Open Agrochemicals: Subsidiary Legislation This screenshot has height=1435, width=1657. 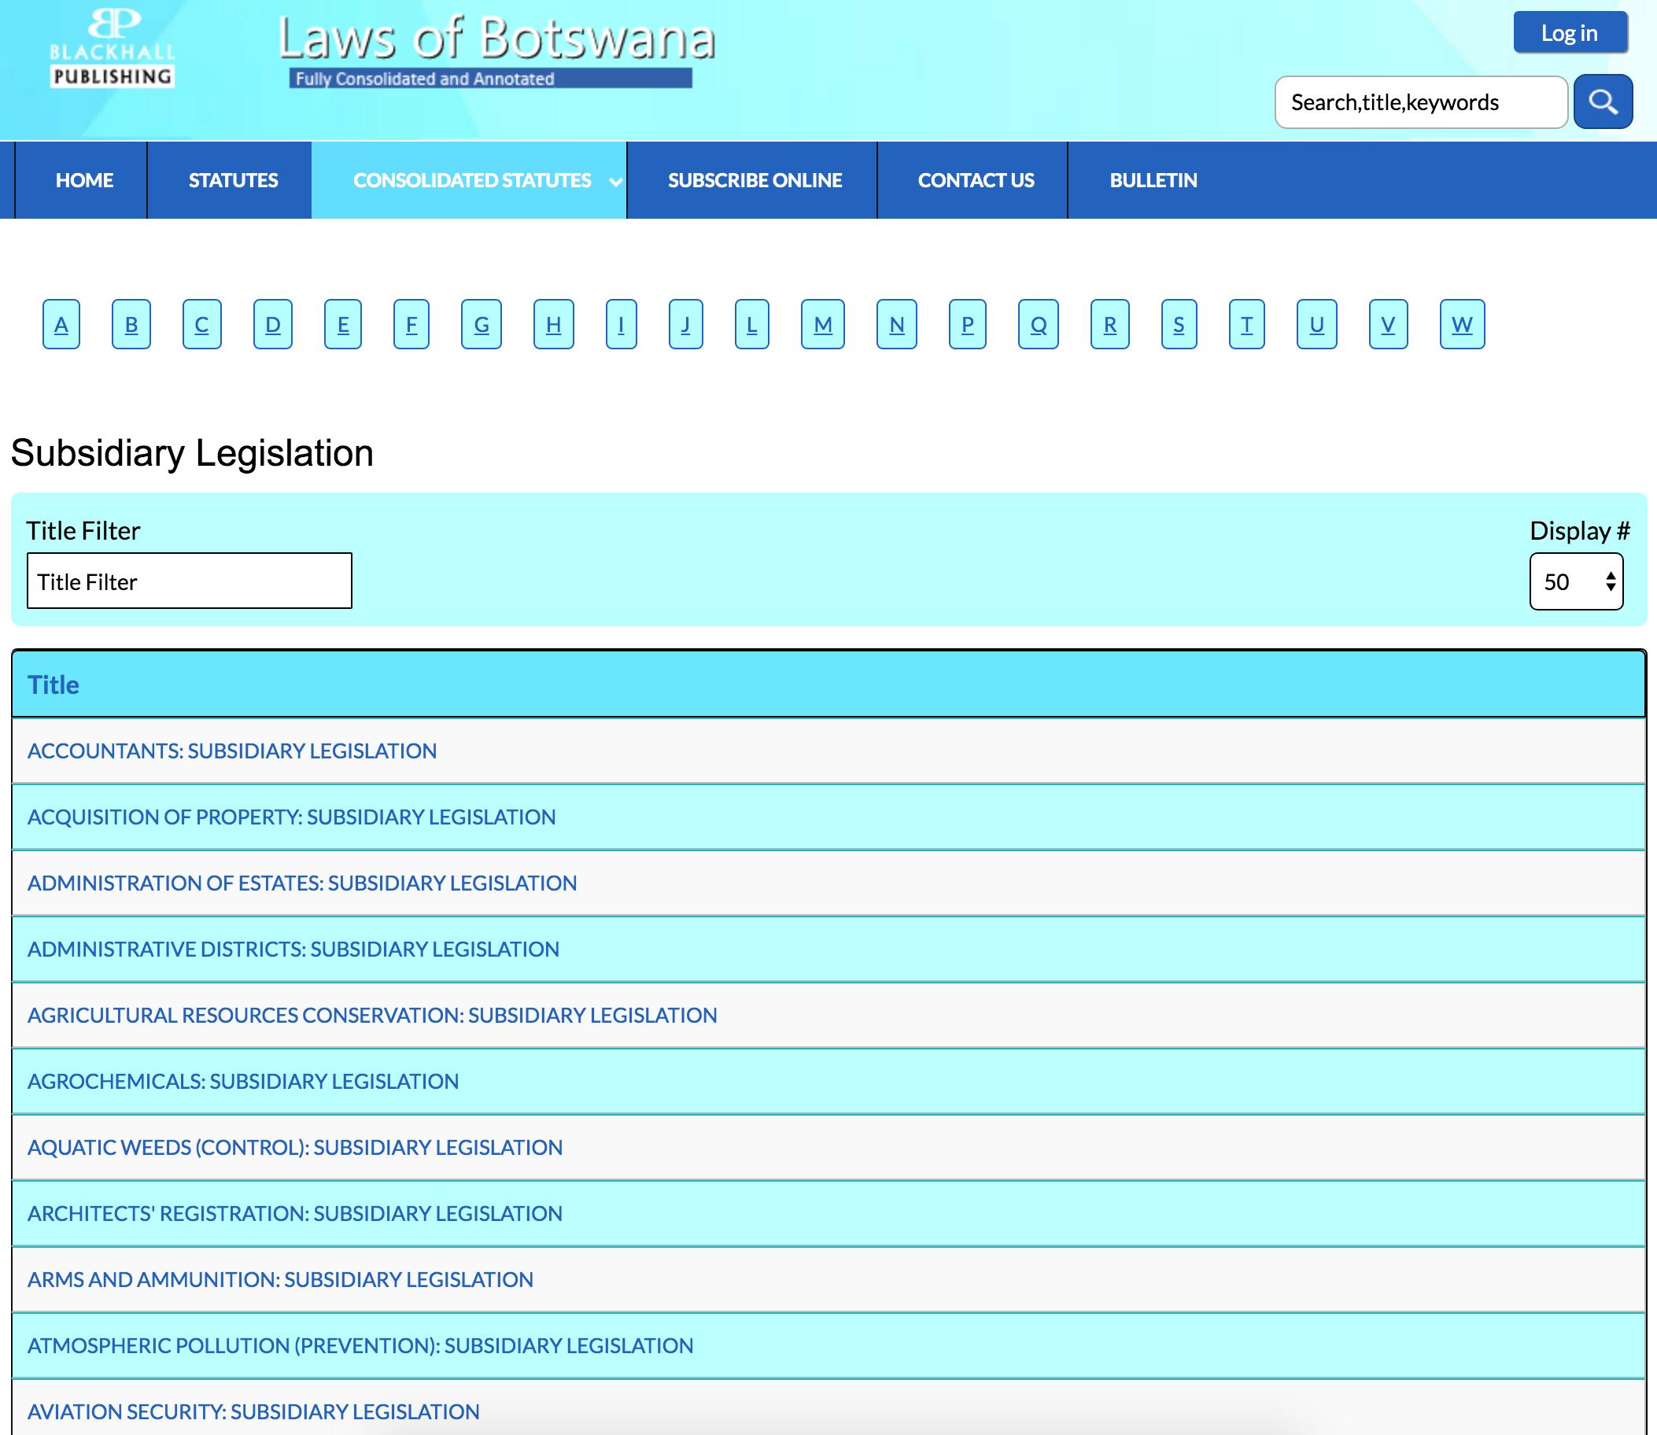coord(242,1080)
